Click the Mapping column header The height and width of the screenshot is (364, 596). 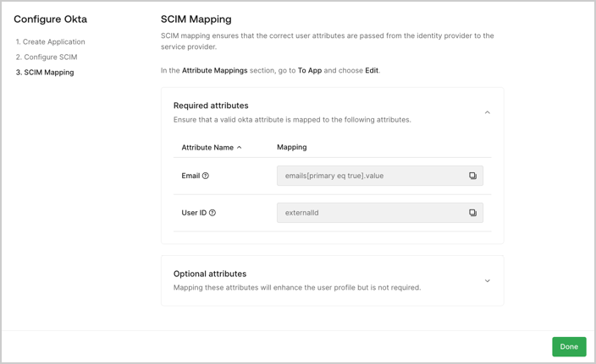click(291, 147)
